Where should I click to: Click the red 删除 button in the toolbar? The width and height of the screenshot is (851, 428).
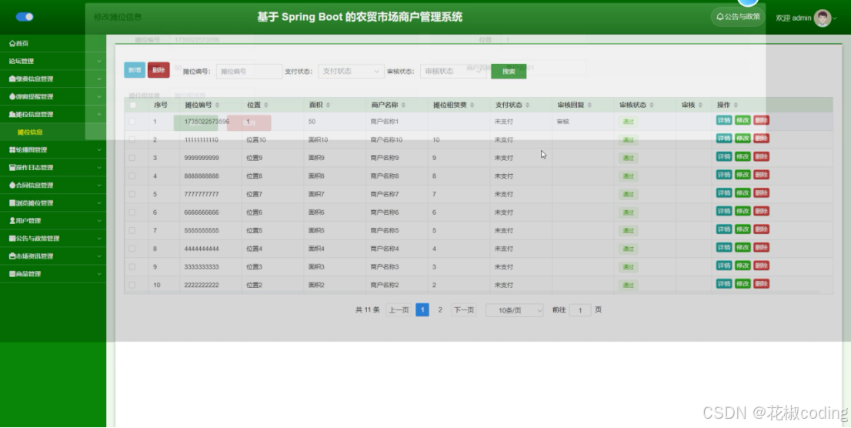click(159, 70)
